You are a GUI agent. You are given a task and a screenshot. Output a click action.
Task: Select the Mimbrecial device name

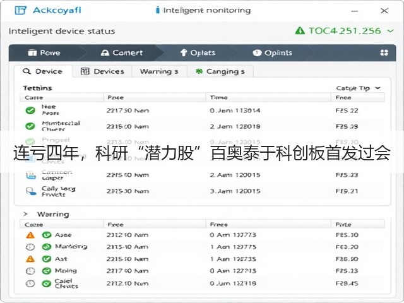pyautogui.click(x=61, y=126)
